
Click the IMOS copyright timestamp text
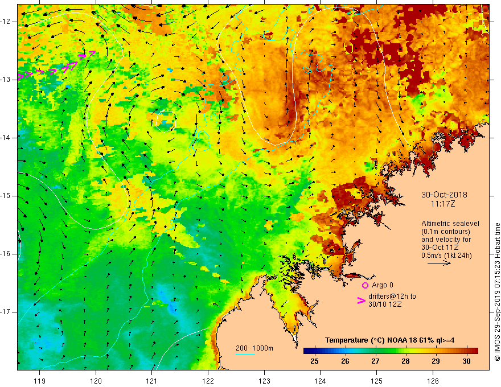pyautogui.click(x=497, y=292)
